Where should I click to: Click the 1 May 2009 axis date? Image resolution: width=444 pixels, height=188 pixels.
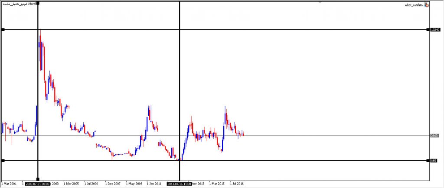point(134,184)
